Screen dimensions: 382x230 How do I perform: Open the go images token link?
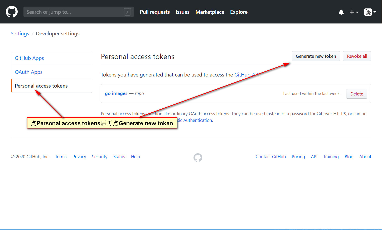click(x=116, y=93)
